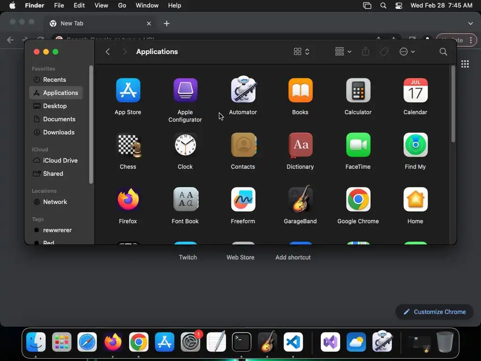Open Shared in Finder sidebar

coord(56,174)
